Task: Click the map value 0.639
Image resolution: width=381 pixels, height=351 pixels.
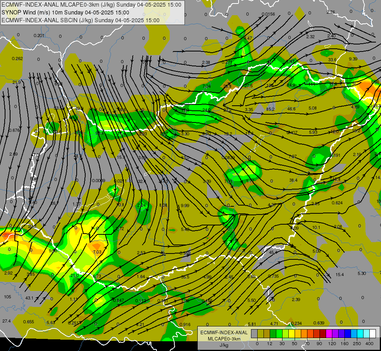Action: point(319,323)
